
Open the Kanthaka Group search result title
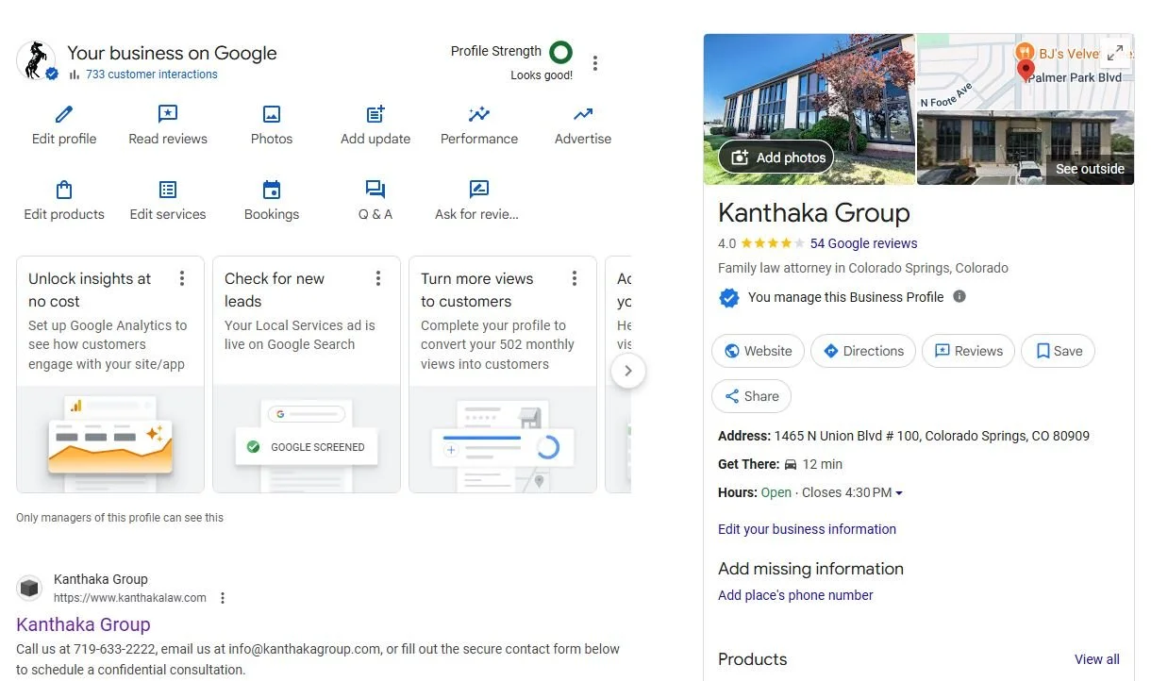83,624
